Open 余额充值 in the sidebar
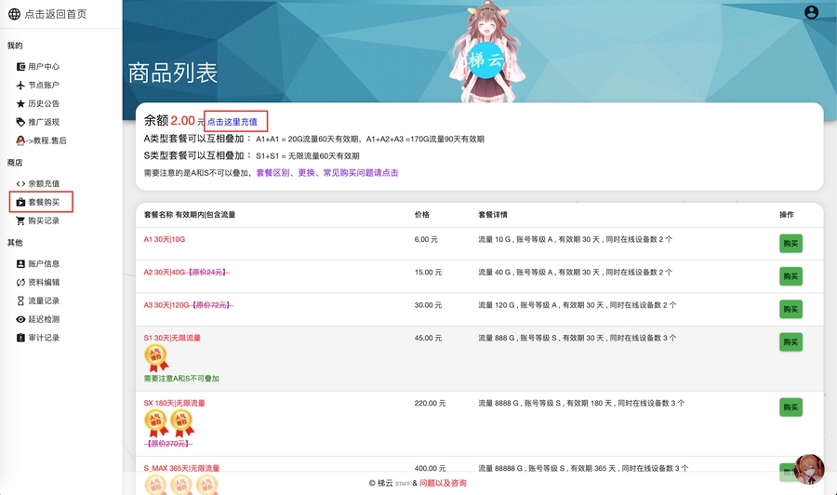The height and width of the screenshot is (495, 837). 43,184
